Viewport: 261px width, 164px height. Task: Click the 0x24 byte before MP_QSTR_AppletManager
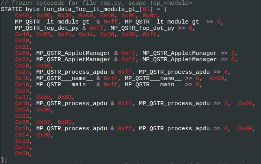coord(22,60)
